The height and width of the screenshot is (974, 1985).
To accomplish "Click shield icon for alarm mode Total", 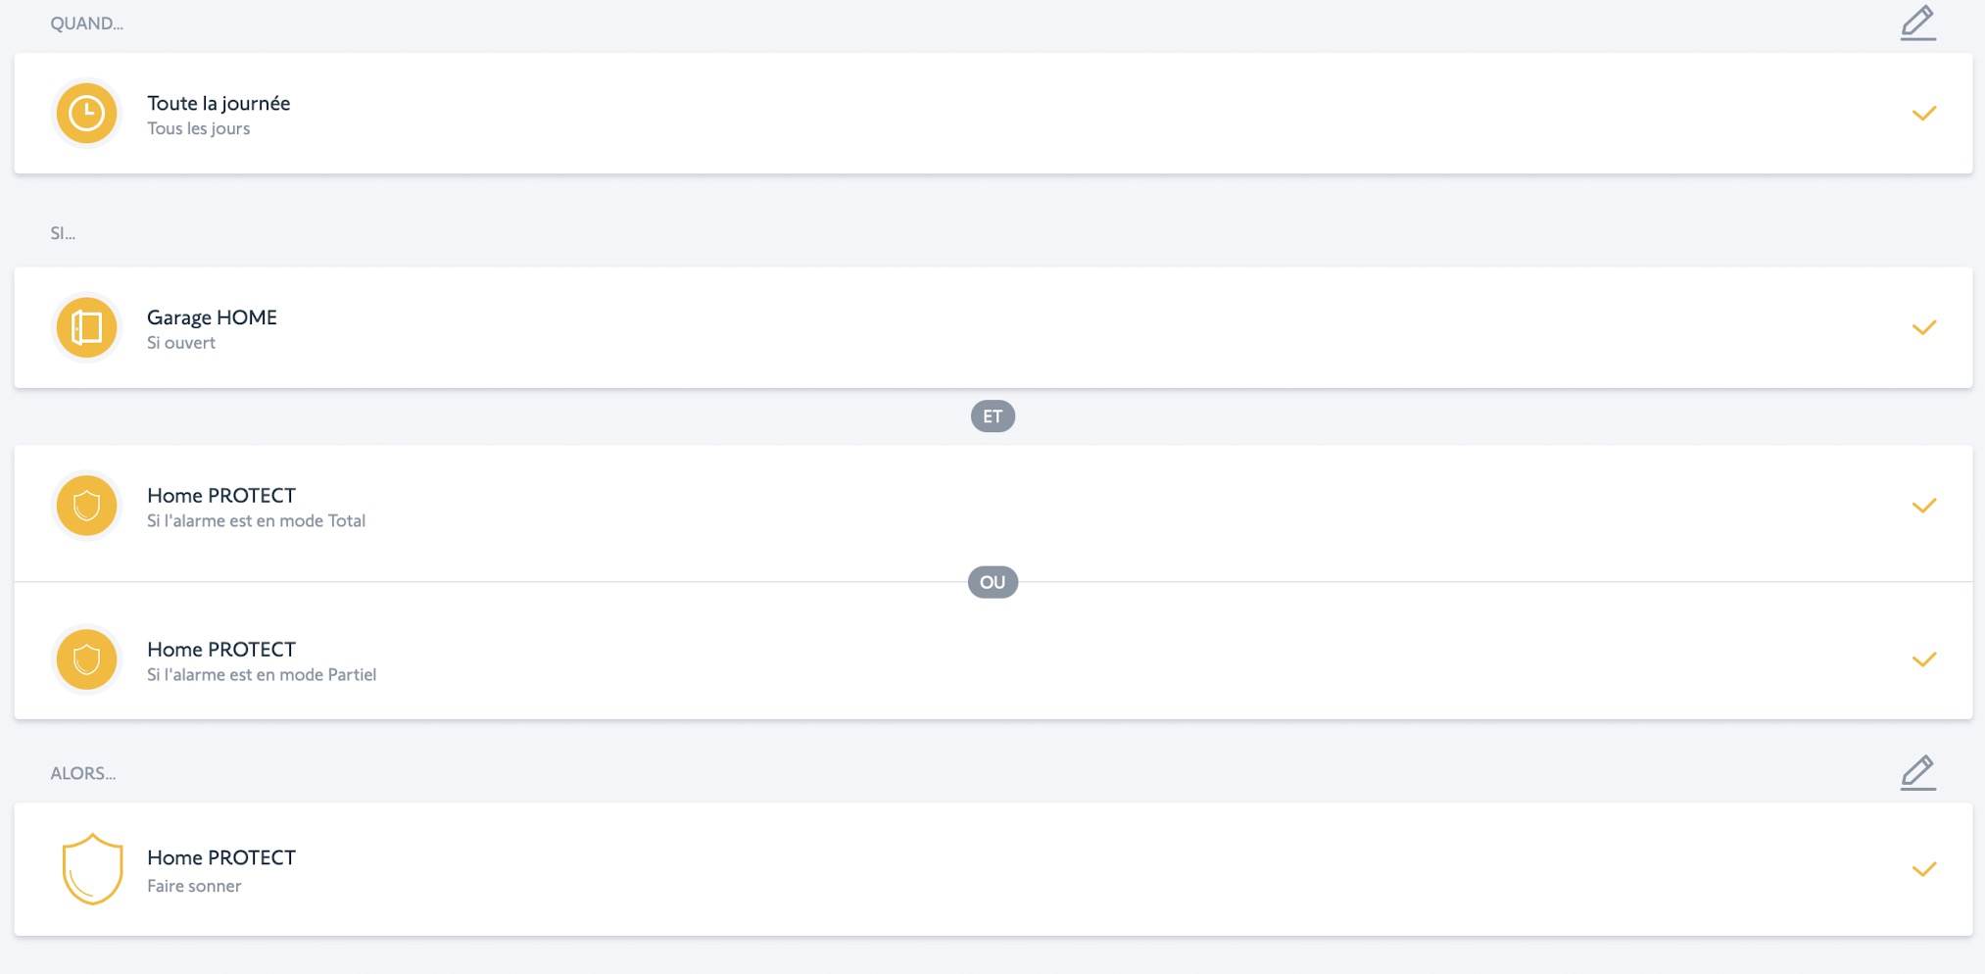I will click(x=87, y=506).
